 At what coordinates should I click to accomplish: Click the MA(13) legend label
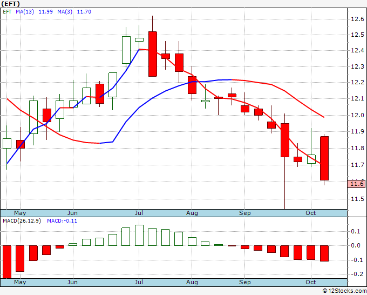[25, 12]
